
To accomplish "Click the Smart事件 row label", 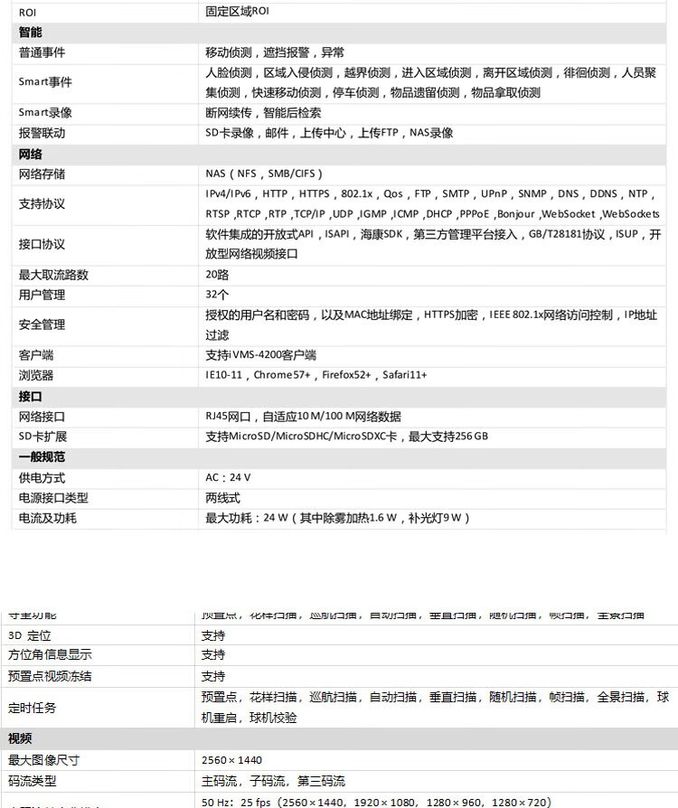I will click(x=45, y=82).
